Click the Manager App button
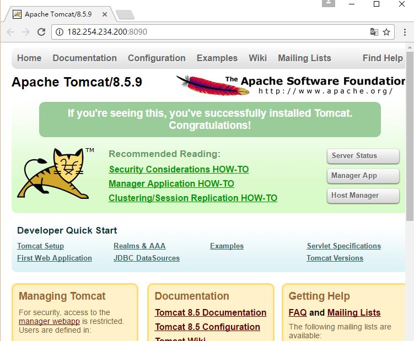 pos(363,176)
